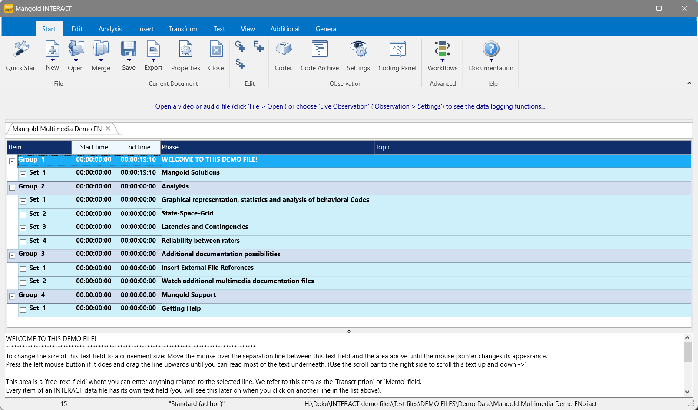
Task: Click the Topic column header
Action: pos(533,147)
